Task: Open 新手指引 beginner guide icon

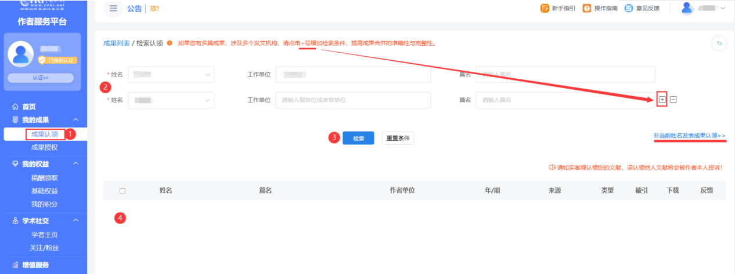Action: pyautogui.click(x=545, y=8)
